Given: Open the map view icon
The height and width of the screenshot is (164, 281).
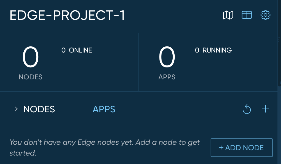Looking at the screenshot, I should pyautogui.click(x=228, y=15).
